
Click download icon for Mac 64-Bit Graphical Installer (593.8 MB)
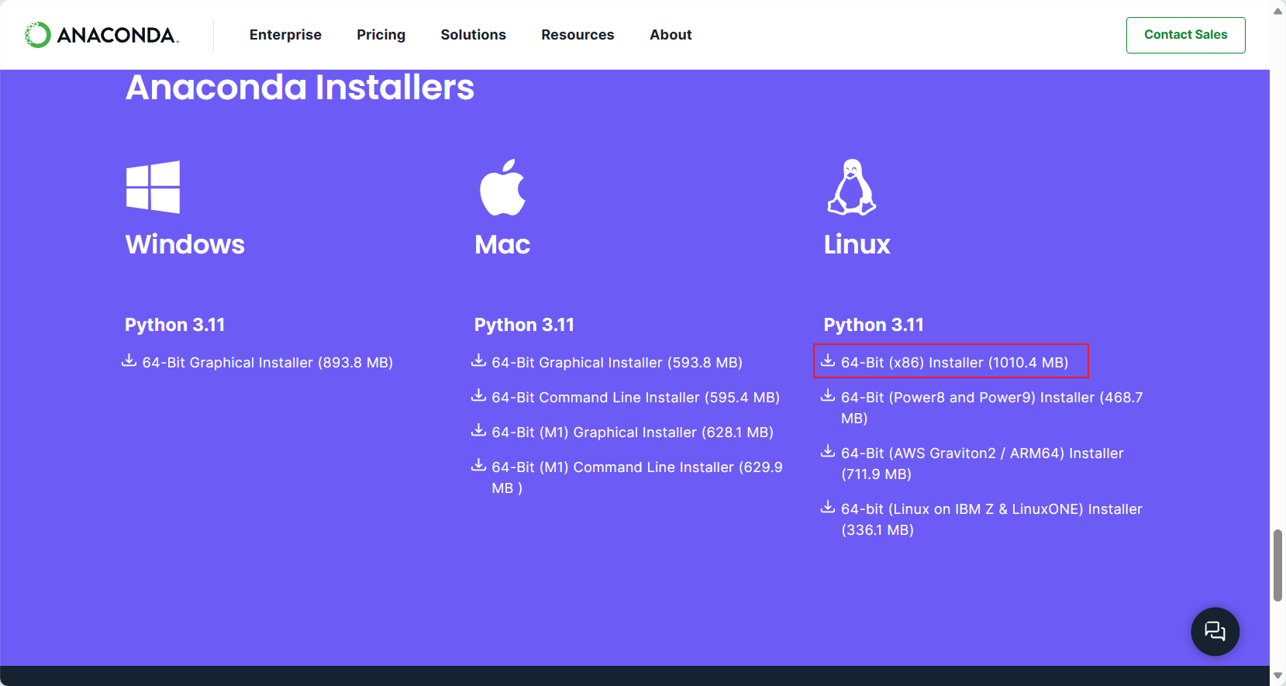click(479, 360)
